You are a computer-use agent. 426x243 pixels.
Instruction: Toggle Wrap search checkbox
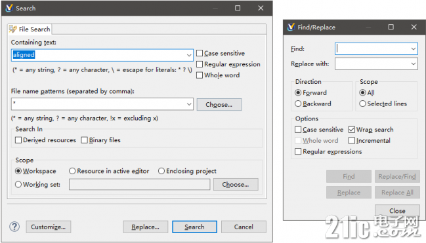(x=352, y=130)
